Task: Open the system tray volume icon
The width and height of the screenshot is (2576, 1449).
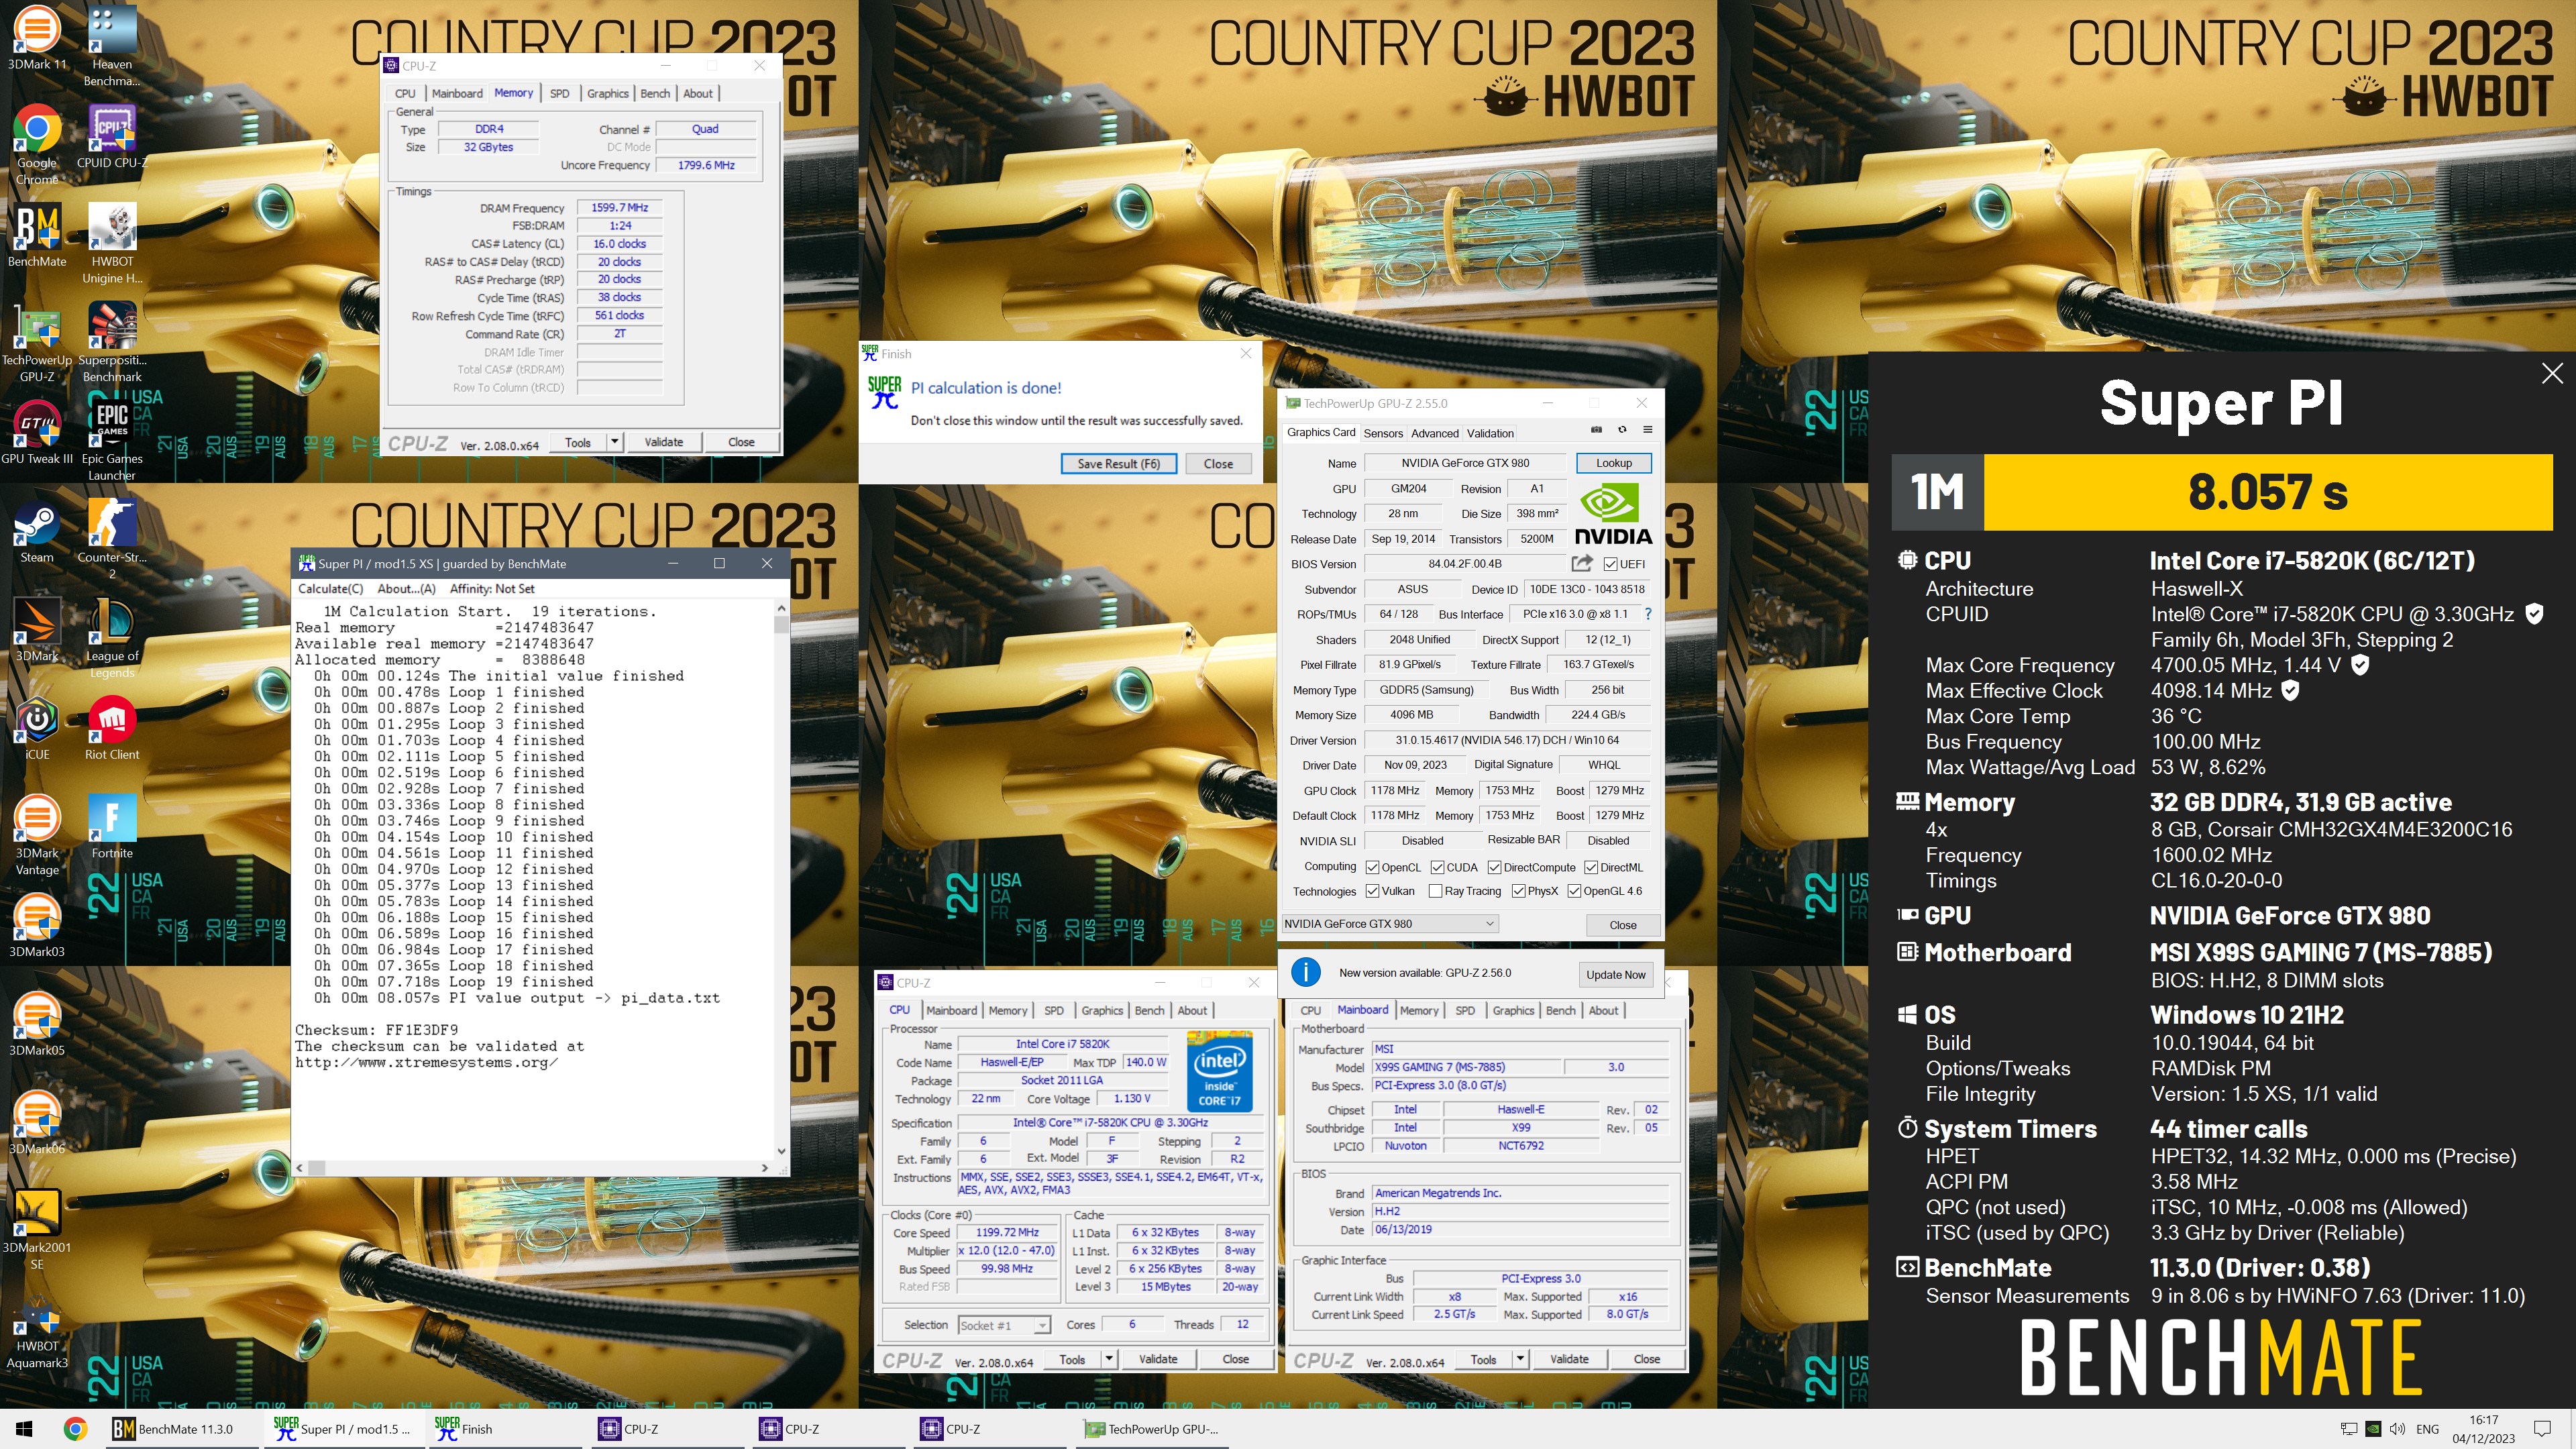Action: (x=2397, y=1429)
